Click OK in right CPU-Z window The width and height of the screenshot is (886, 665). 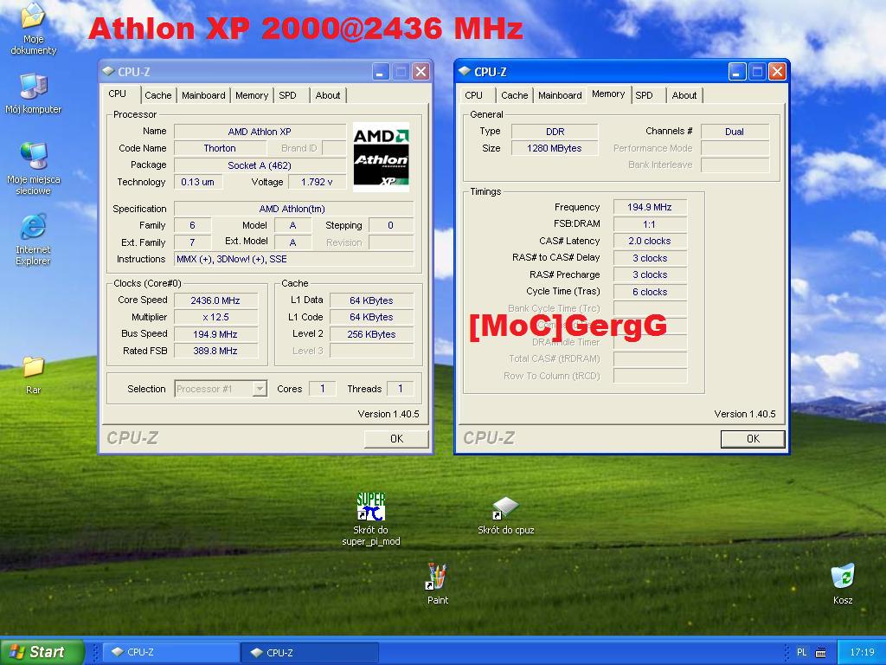(x=753, y=439)
